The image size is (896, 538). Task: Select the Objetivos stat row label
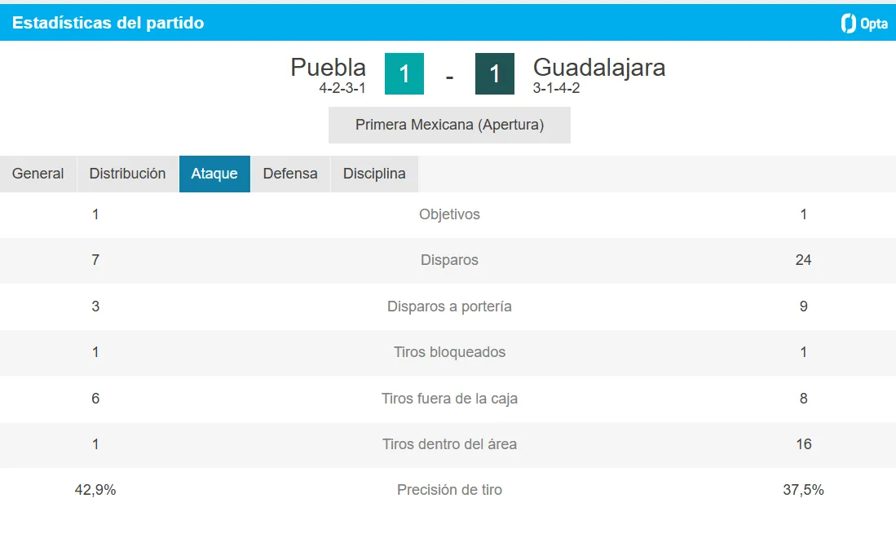[449, 214]
